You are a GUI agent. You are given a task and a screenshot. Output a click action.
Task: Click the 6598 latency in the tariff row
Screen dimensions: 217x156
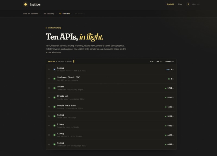coord(170,135)
